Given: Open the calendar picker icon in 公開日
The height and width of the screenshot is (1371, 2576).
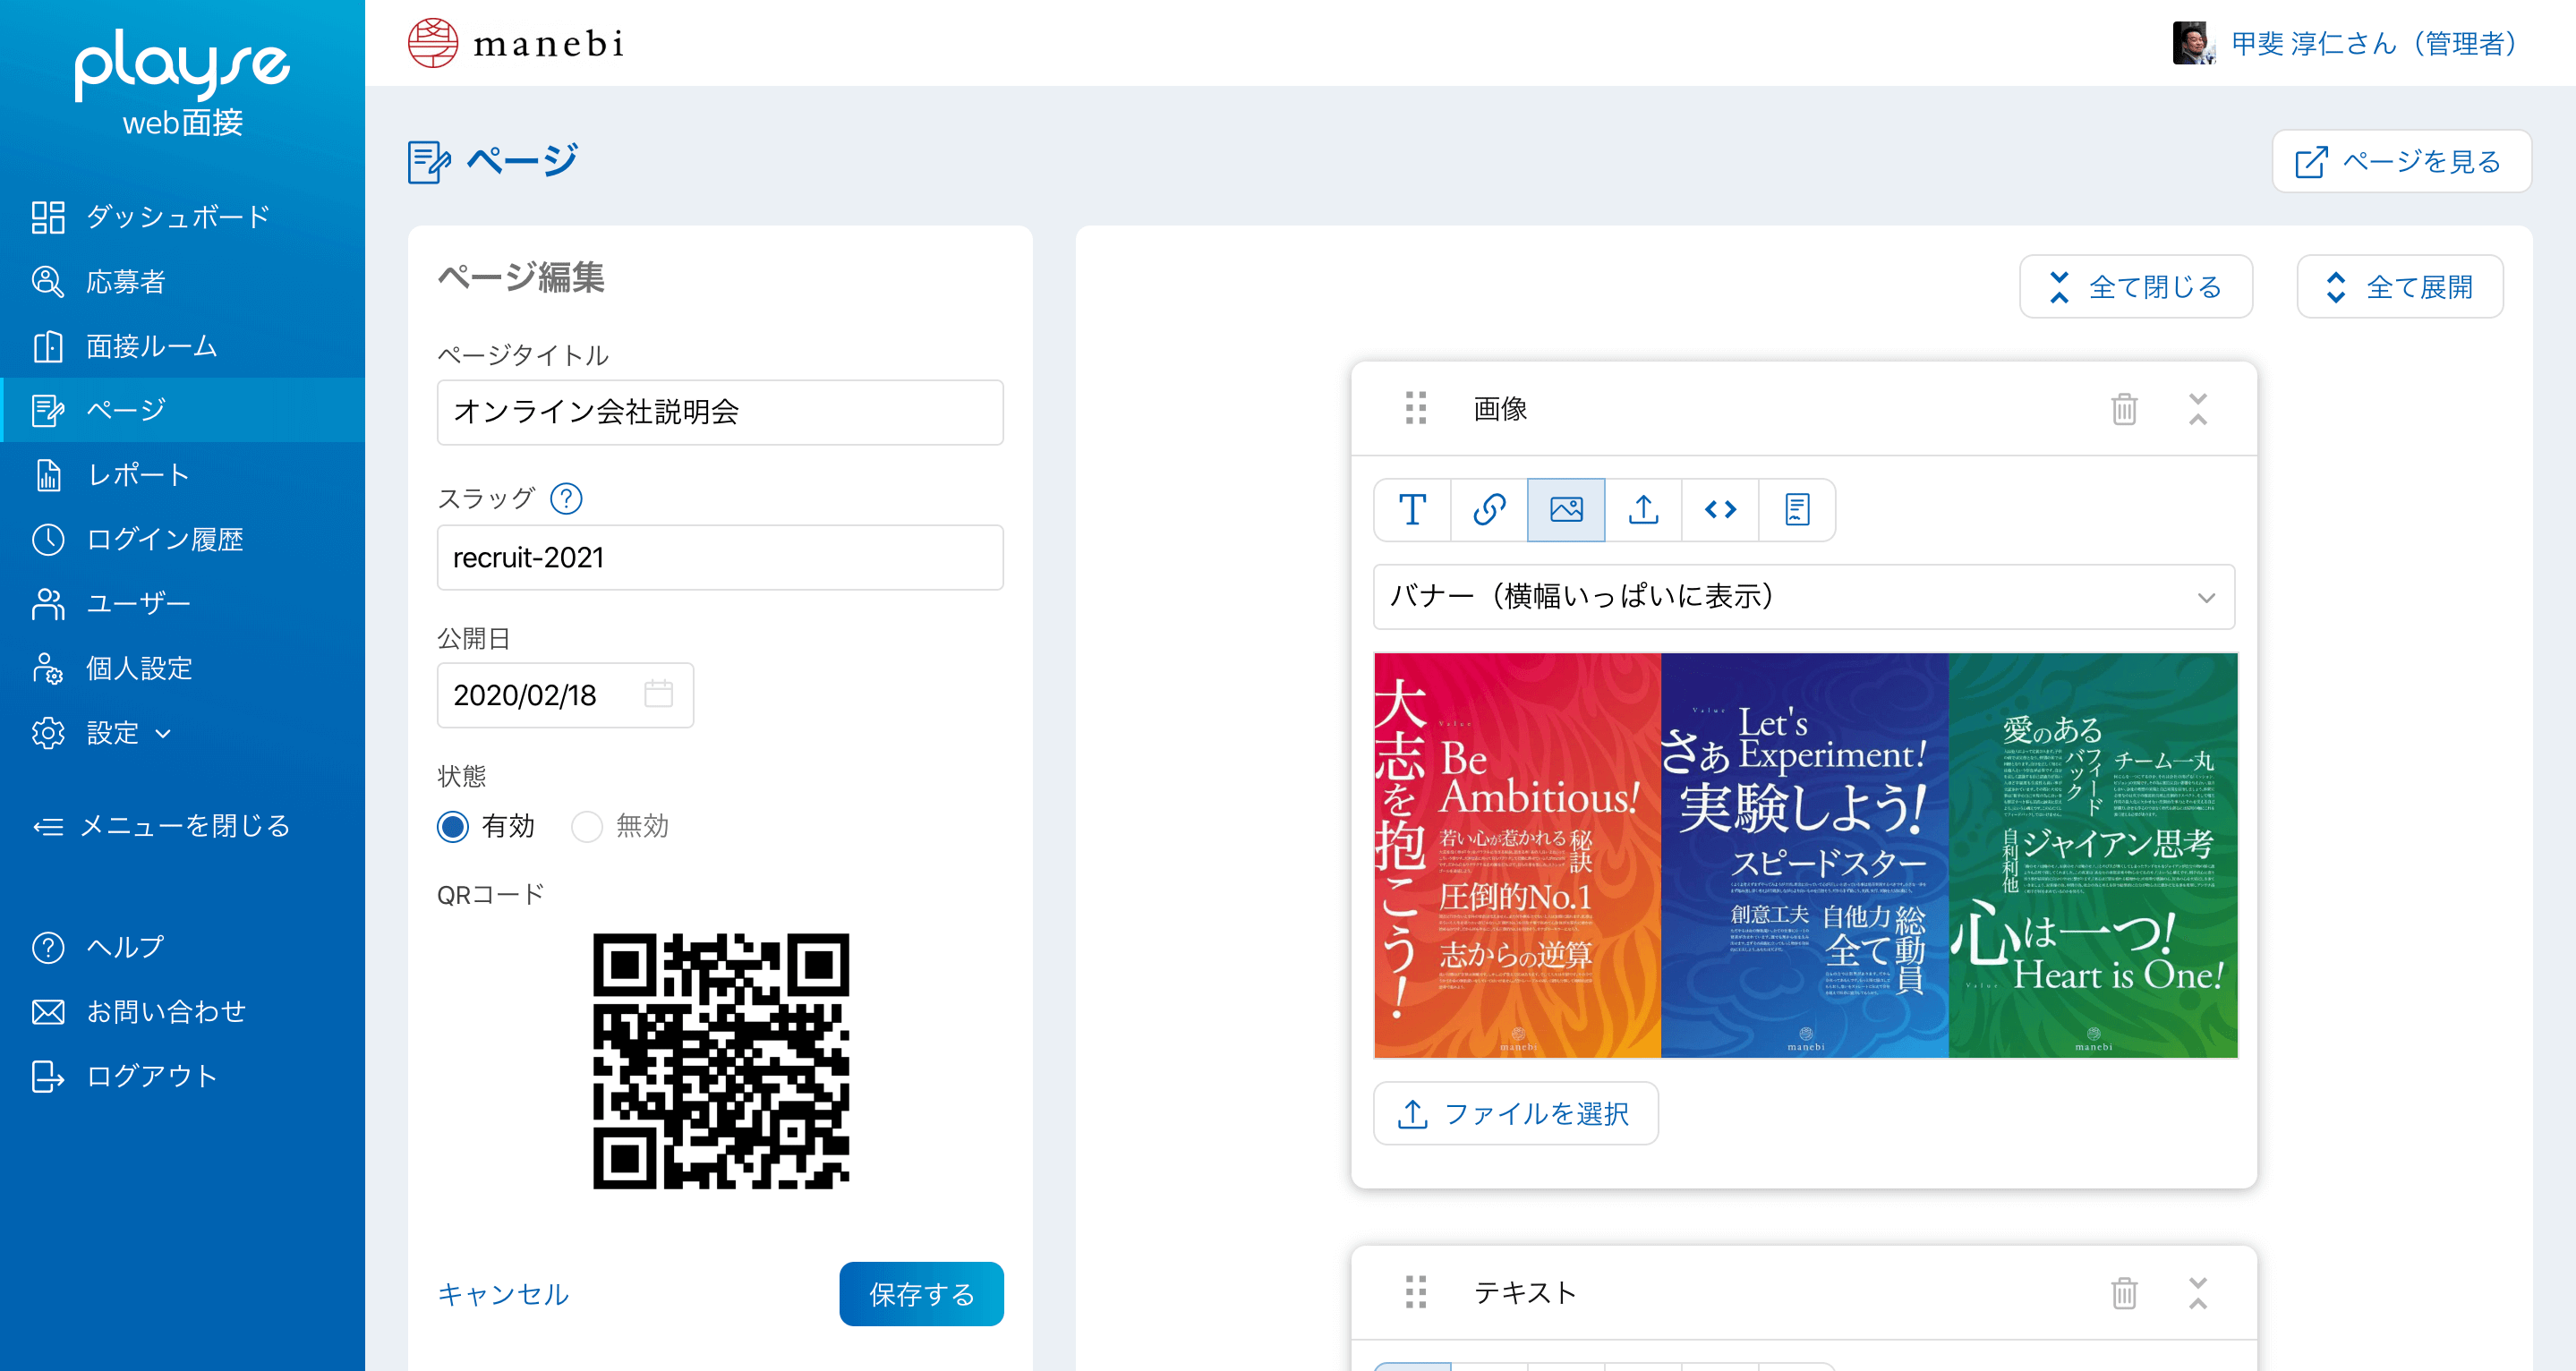Looking at the screenshot, I should pos(658,694).
